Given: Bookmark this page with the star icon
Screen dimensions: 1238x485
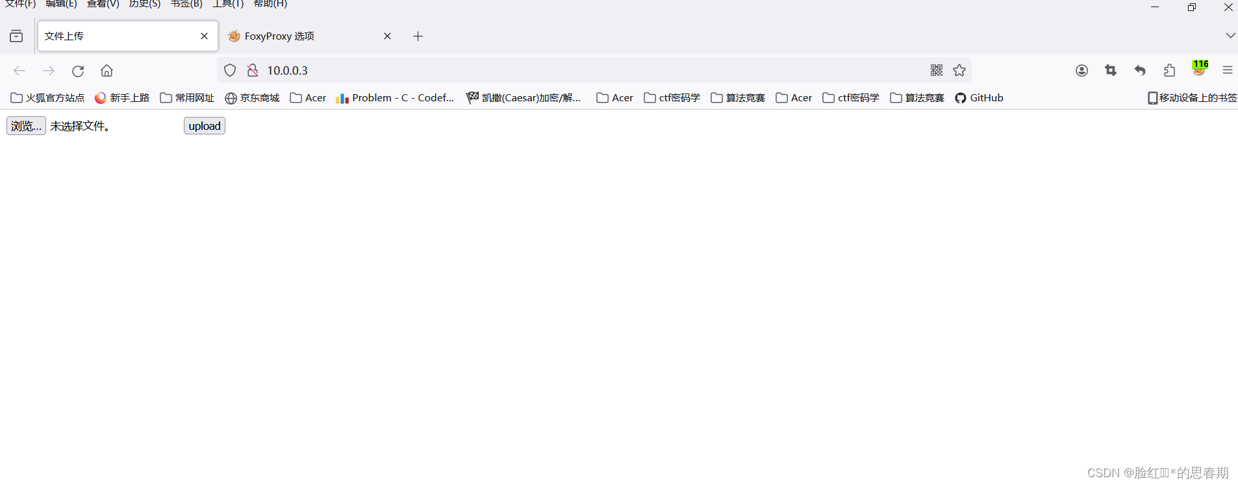Looking at the screenshot, I should 959,71.
